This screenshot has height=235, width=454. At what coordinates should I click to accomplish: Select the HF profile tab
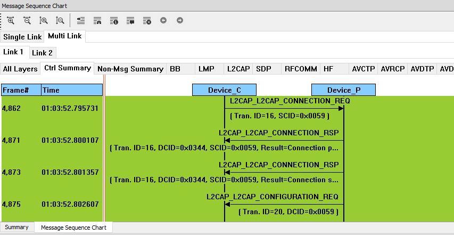point(334,69)
